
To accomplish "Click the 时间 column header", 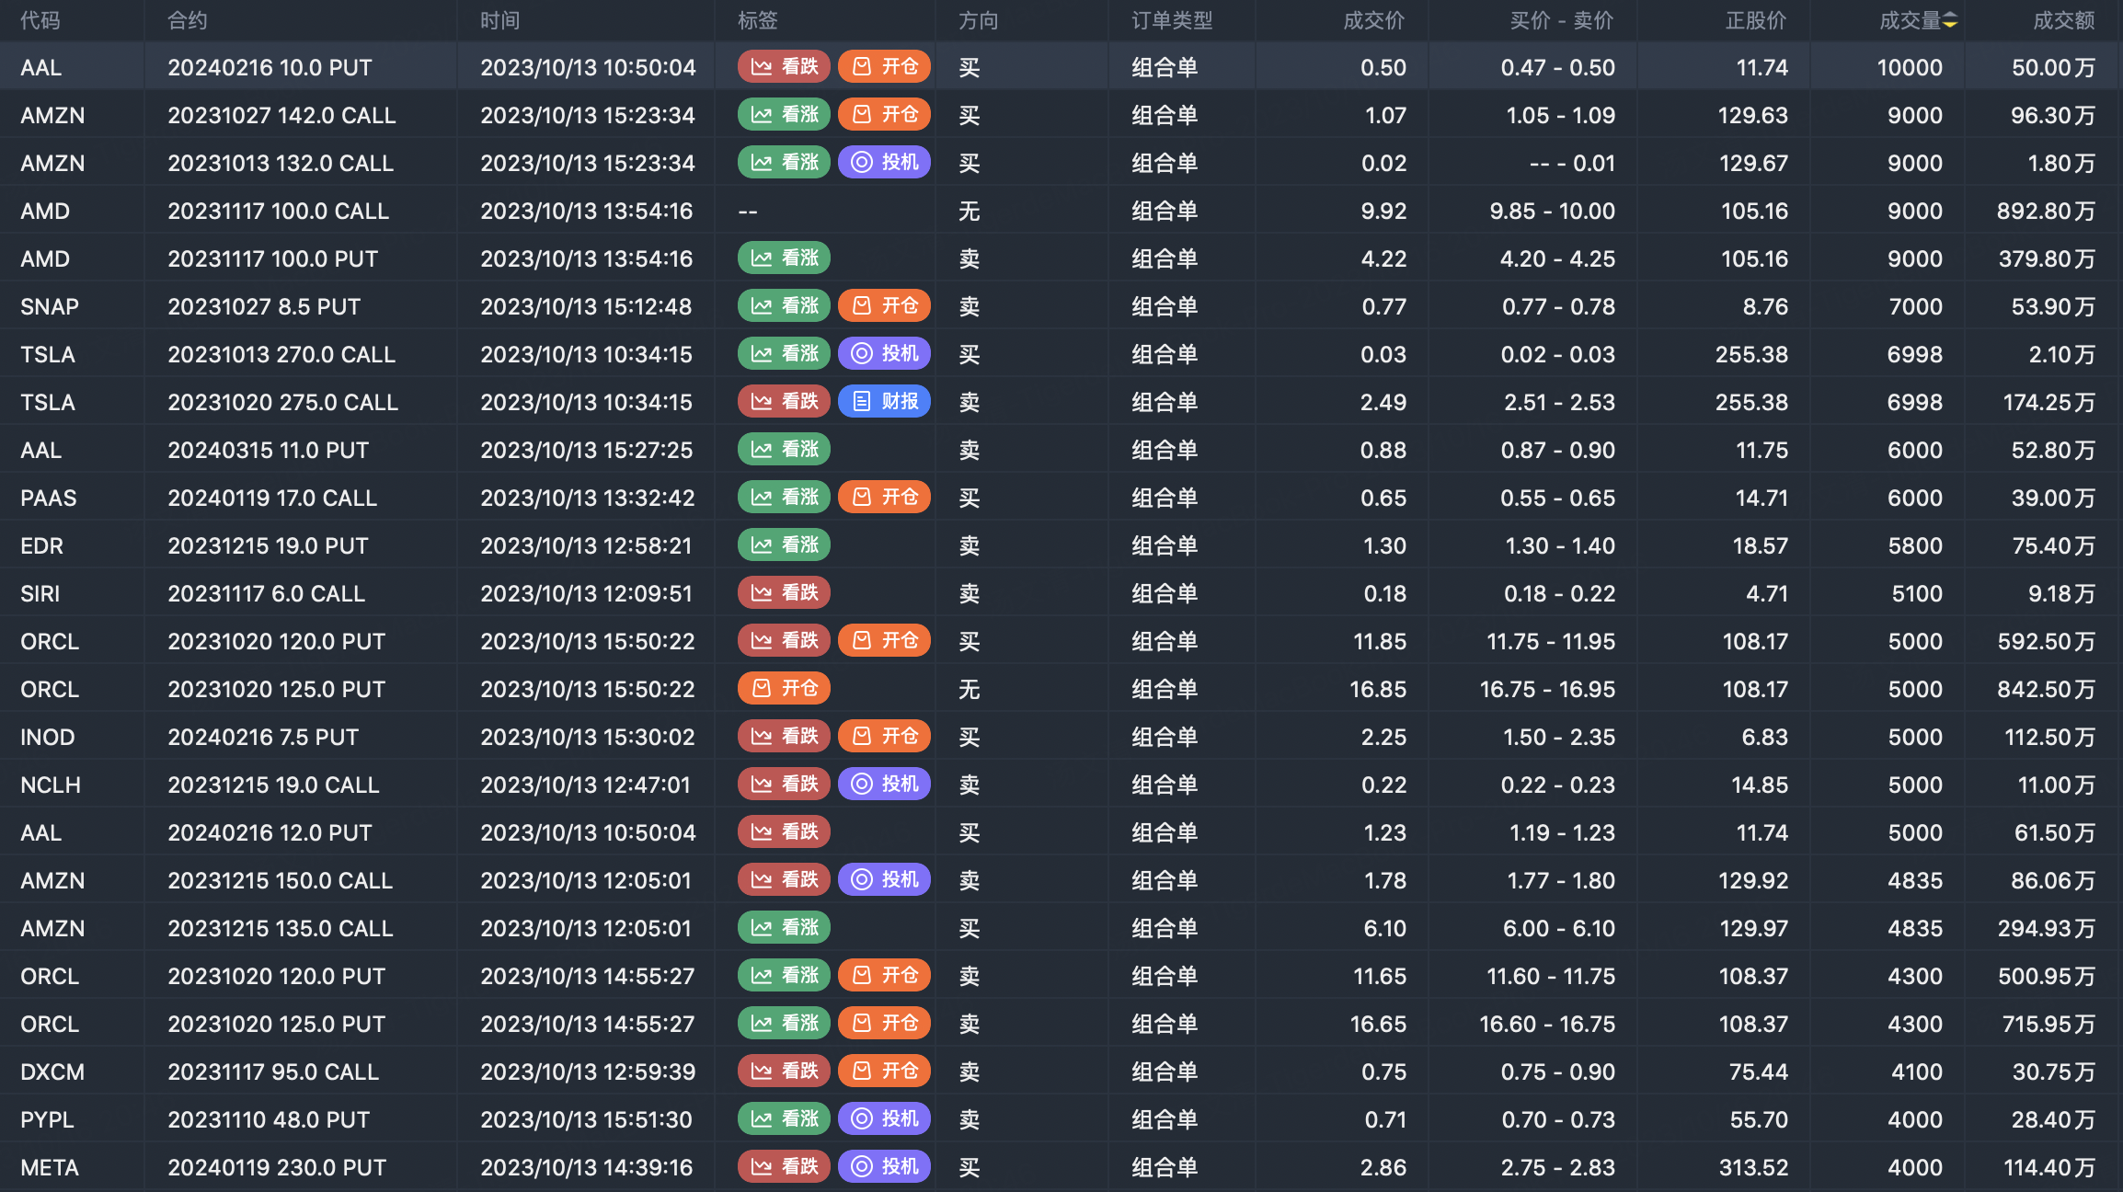I will (500, 20).
